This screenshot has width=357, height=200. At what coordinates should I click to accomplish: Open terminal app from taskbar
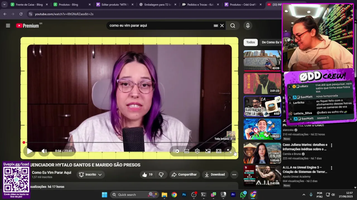pyautogui.click(x=204, y=195)
